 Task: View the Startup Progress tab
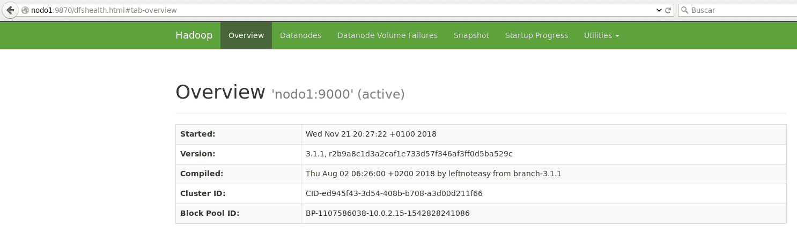coord(536,35)
